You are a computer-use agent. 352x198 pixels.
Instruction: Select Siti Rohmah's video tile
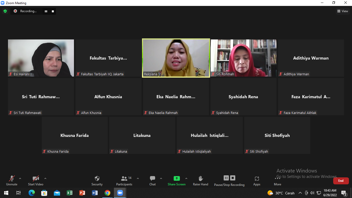[x=244, y=58]
